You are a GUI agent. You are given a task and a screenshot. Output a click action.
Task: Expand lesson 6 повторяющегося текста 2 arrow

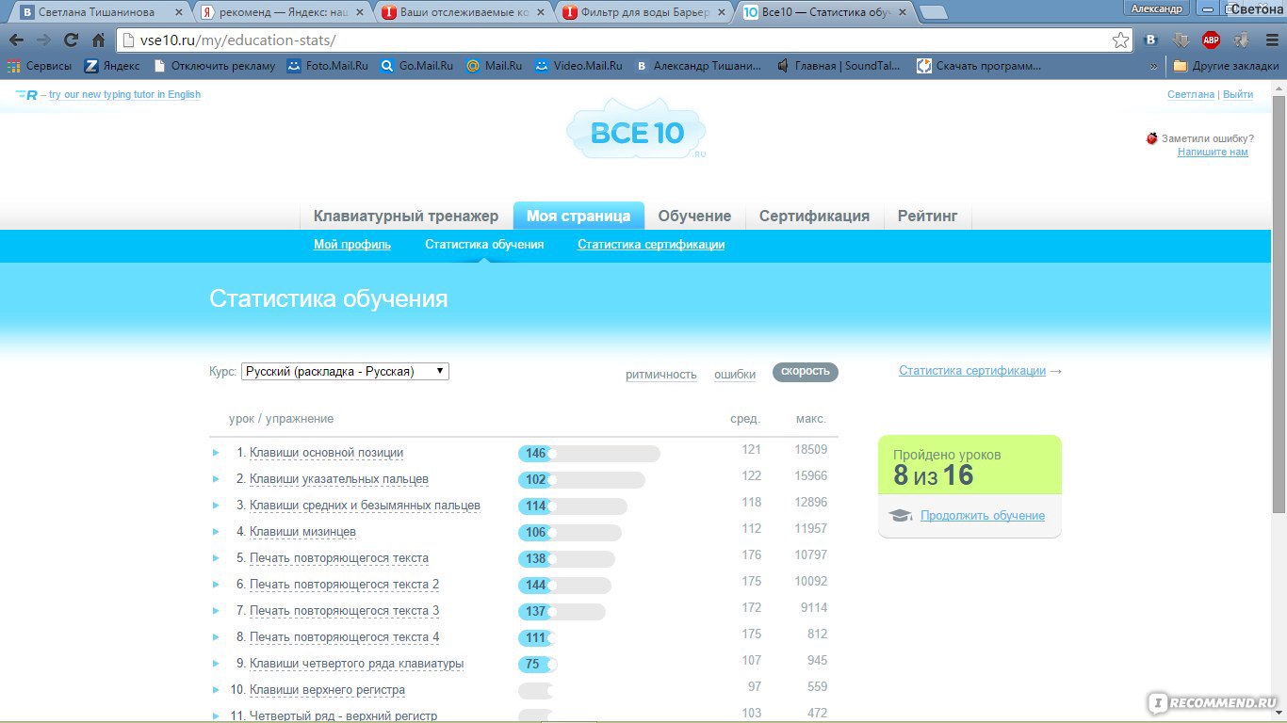click(216, 585)
